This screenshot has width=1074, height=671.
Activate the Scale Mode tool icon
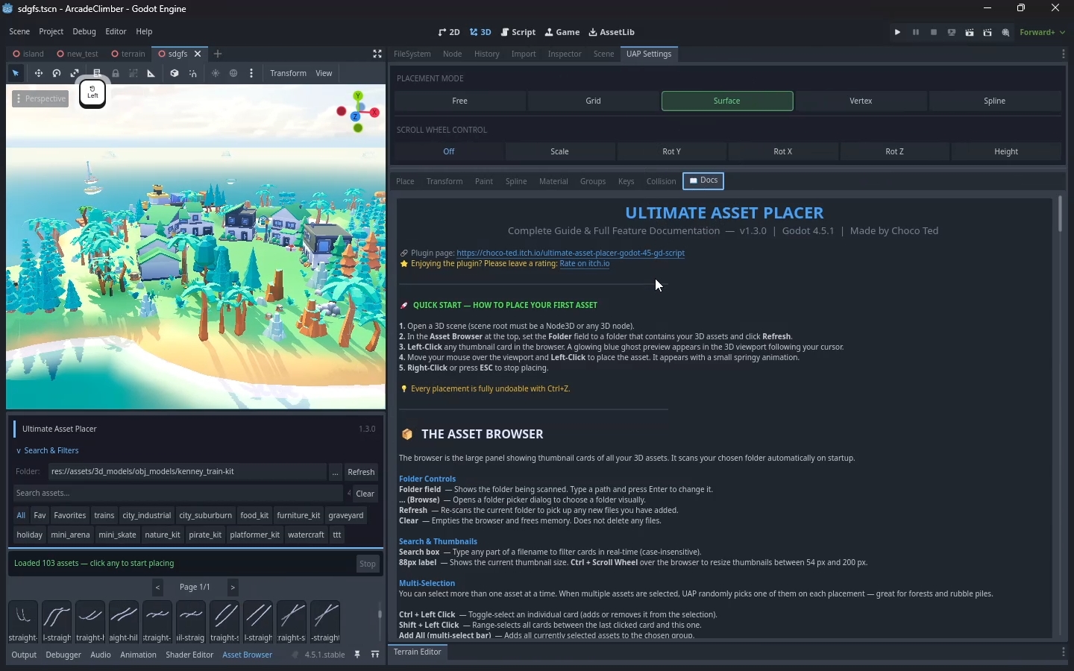[x=75, y=74]
